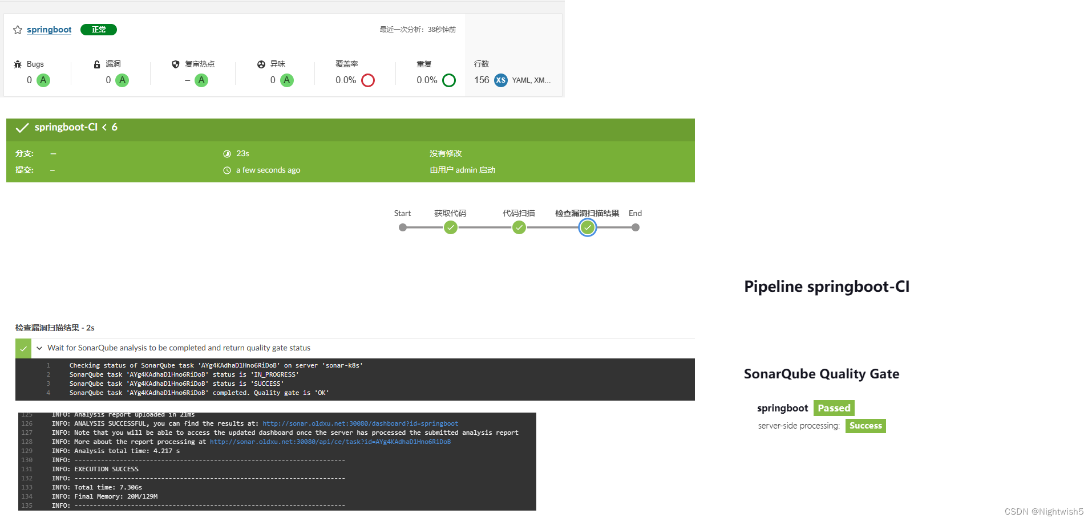Click log line Quality gate is OK
This screenshot has height=522, width=1092.
point(199,393)
